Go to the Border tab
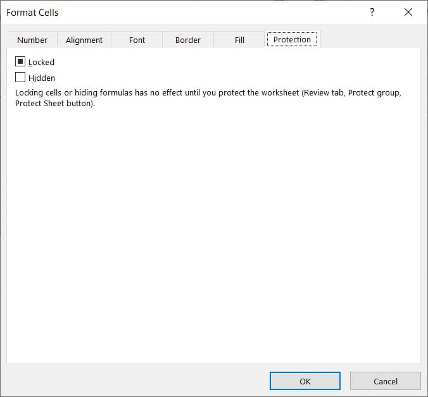The height and width of the screenshot is (397, 428). [188, 40]
